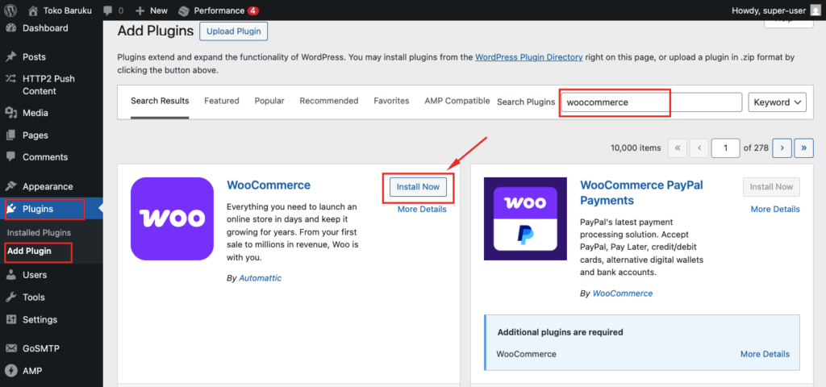The height and width of the screenshot is (387, 826).
Task: Click the WooCommerce purple woo logo
Action: (173, 218)
